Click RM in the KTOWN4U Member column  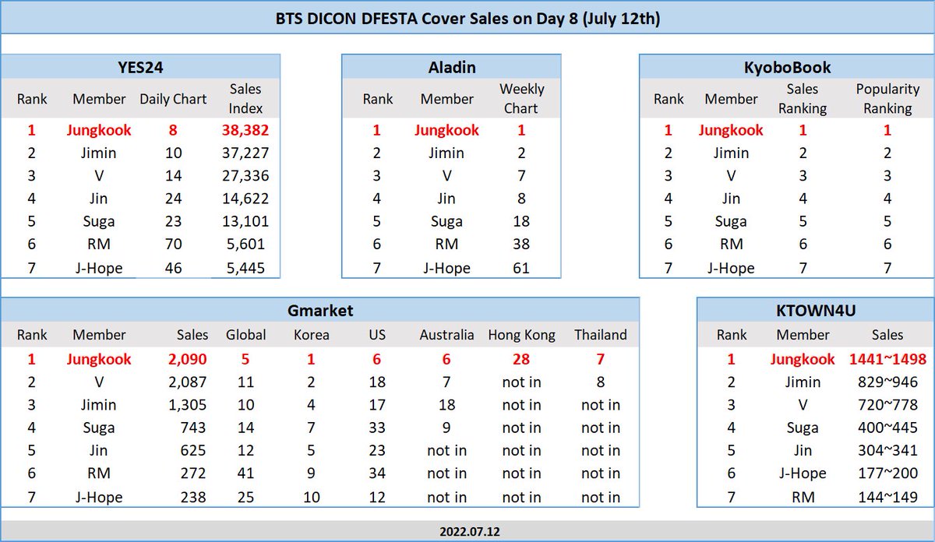click(x=803, y=497)
